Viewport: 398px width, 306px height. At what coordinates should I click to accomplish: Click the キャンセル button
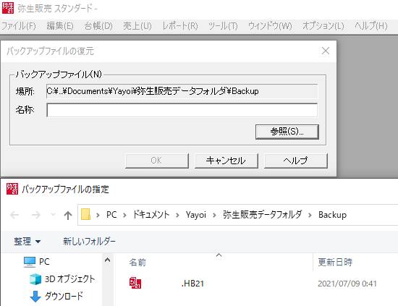(x=226, y=161)
